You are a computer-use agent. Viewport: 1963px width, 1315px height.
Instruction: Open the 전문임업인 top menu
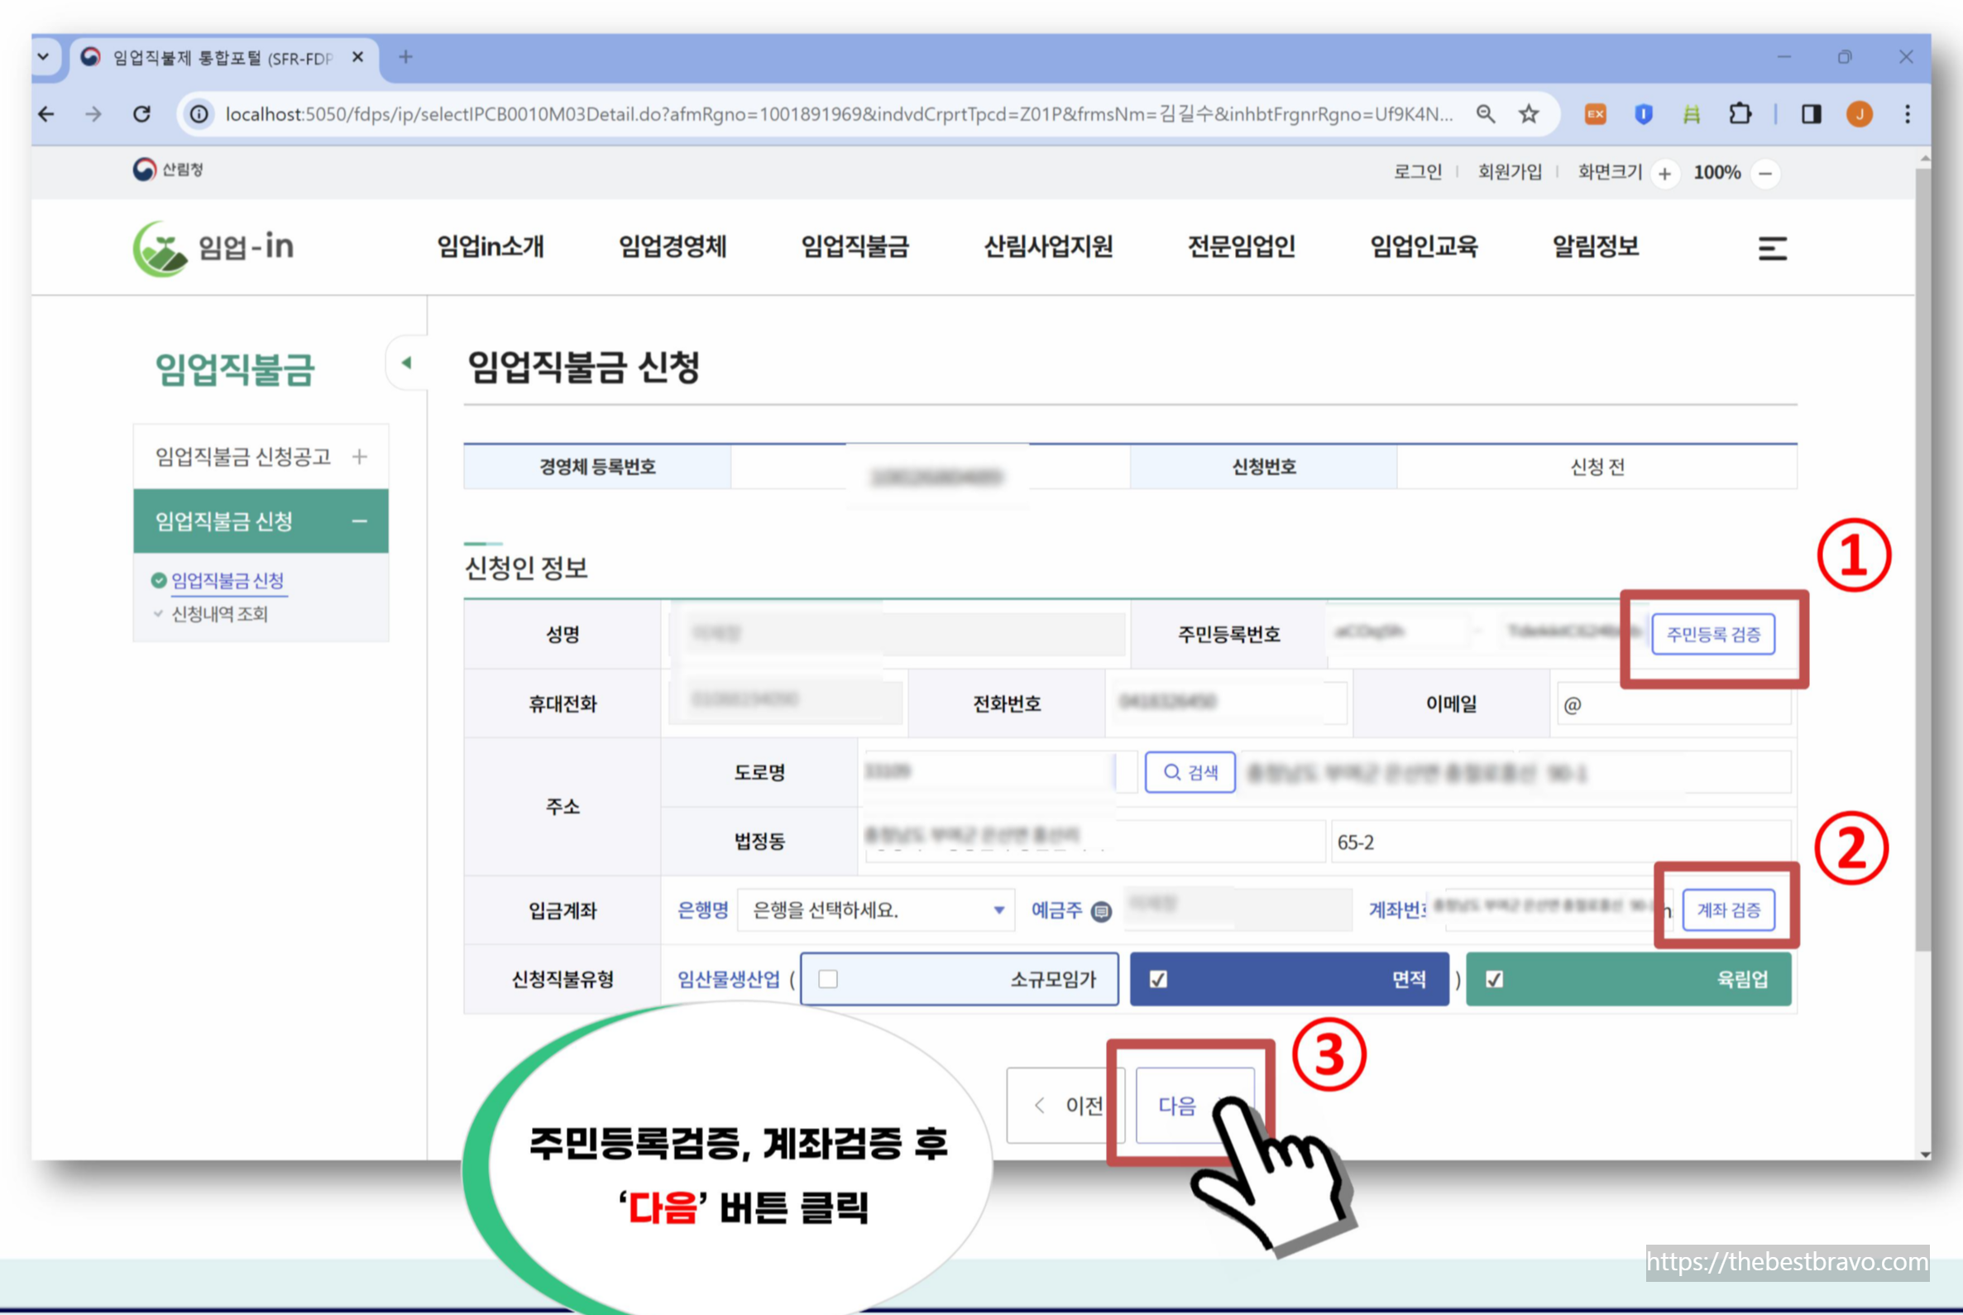[1241, 247]
